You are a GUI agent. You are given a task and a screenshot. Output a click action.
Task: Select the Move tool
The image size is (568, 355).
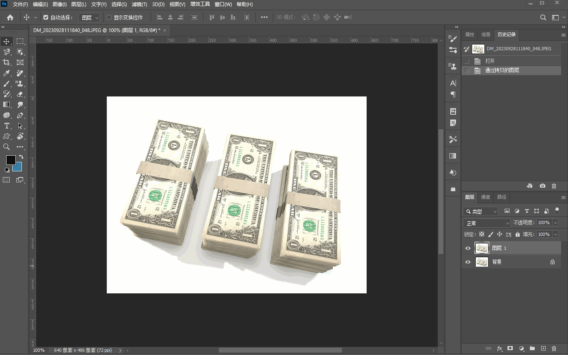coord(6,41)
